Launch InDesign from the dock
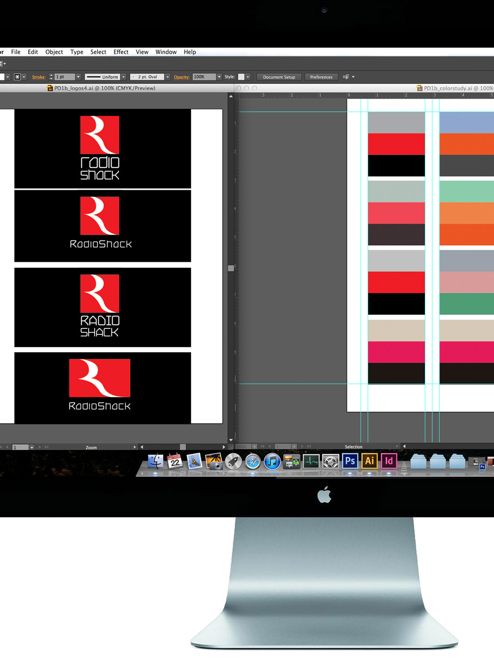 click(389, 461)
